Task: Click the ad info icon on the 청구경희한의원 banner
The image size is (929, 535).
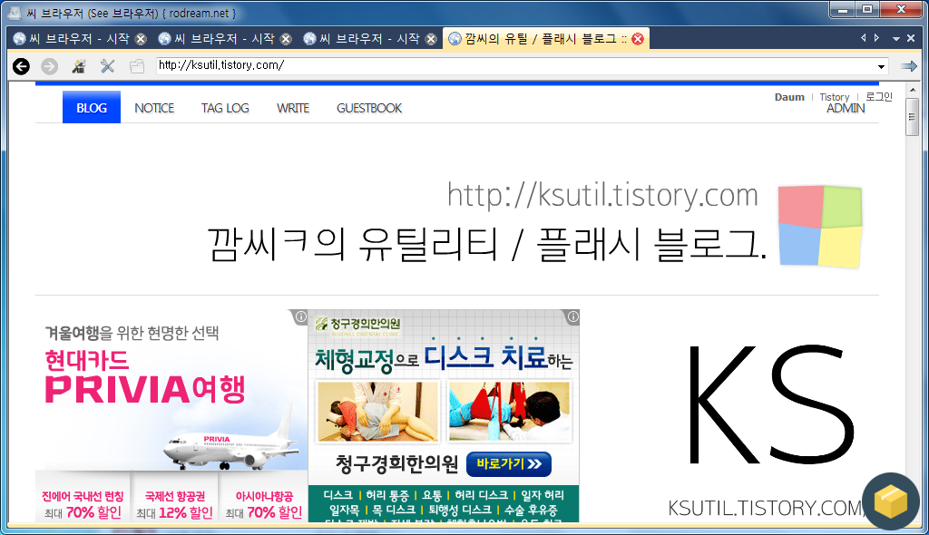Action: 572,317
